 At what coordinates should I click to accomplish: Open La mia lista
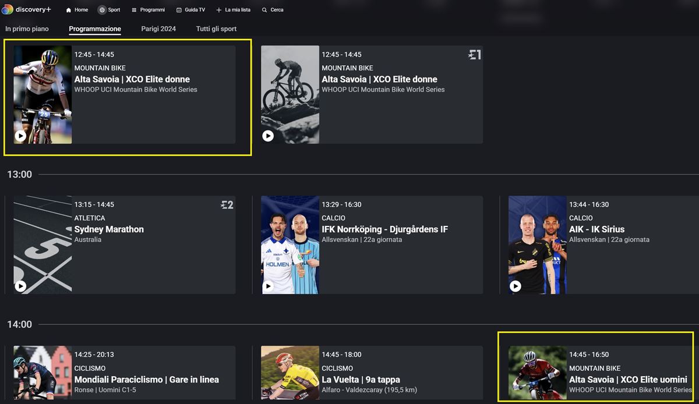(233, 10)
